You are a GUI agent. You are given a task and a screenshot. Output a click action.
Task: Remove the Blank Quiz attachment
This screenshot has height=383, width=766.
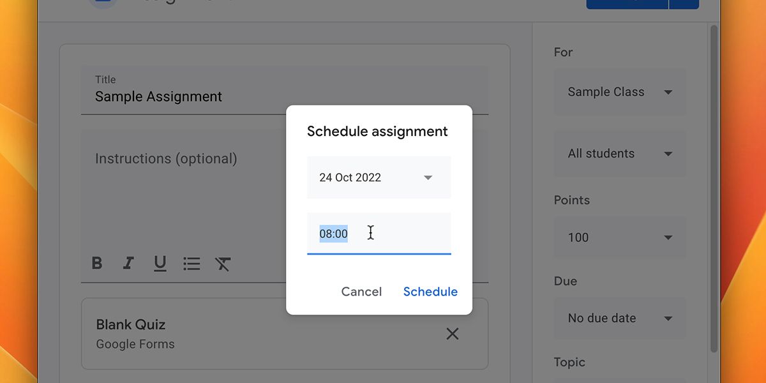click(x=452, y=333)
